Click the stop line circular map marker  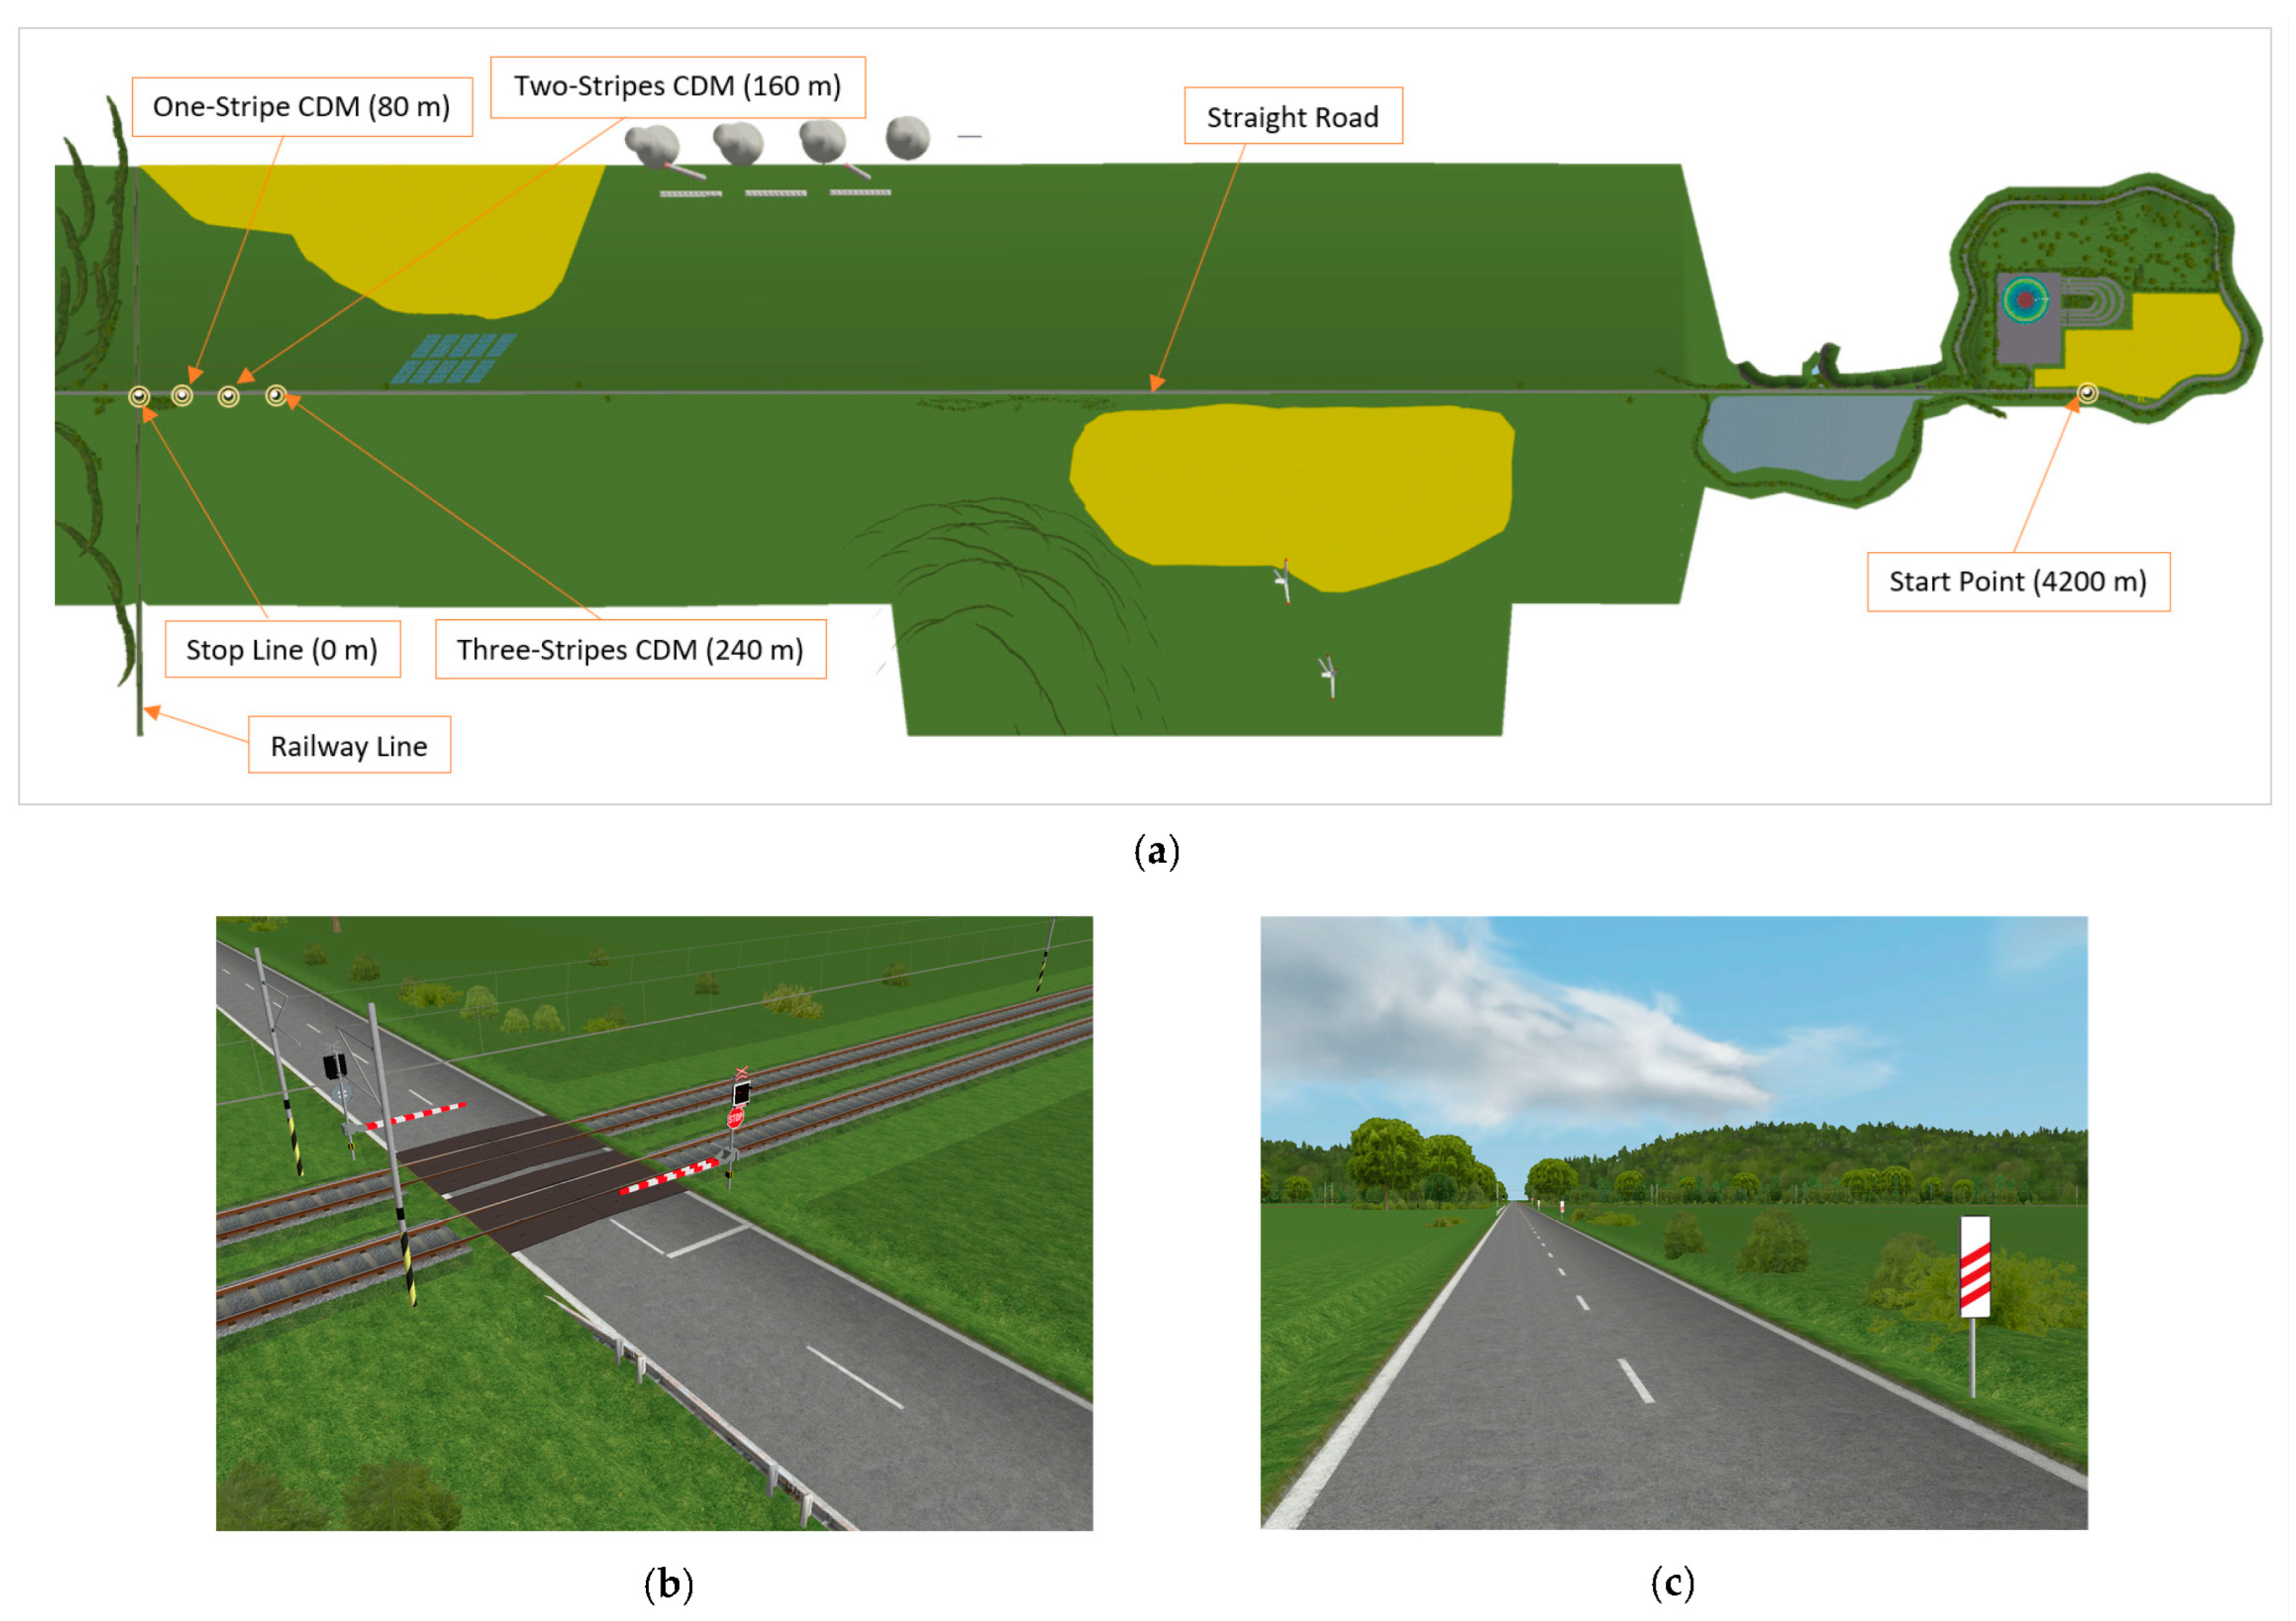[x=139, y=397]
